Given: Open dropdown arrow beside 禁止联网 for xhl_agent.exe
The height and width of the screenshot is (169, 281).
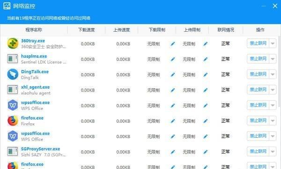Looking at the screenshot, I should (x=273, y=90).
